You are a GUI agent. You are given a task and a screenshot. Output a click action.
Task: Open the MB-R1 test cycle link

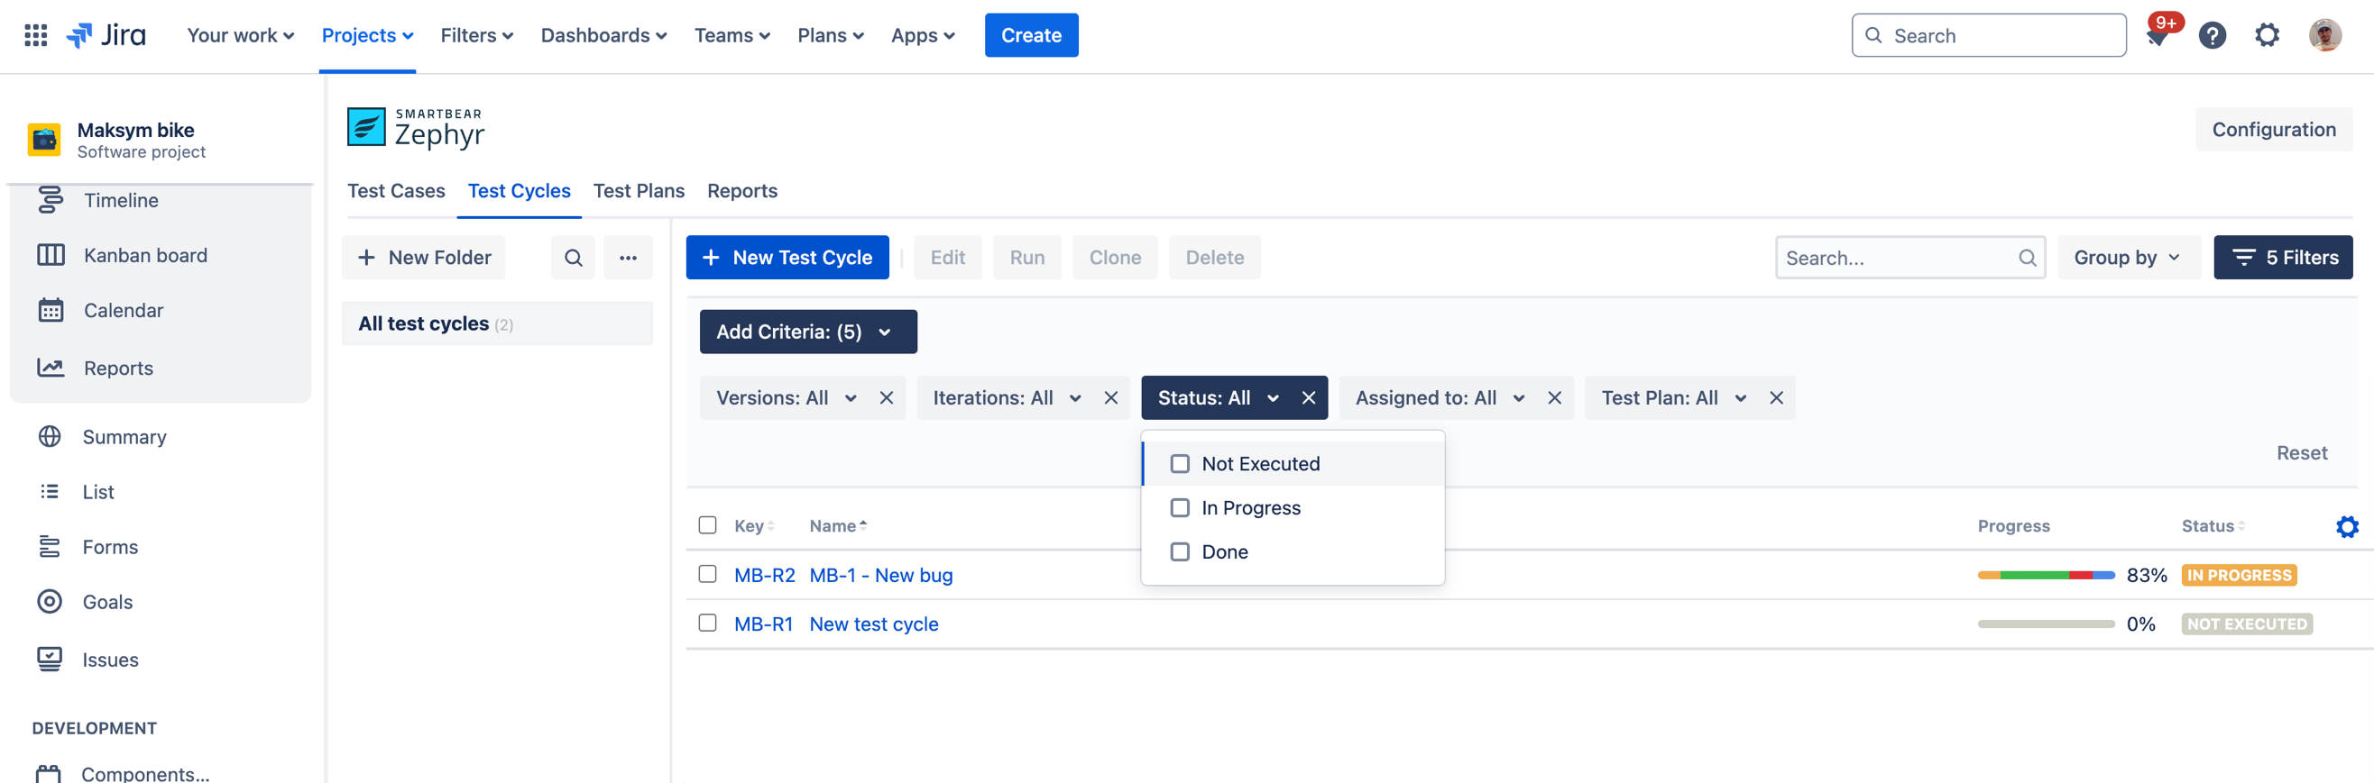762,624
